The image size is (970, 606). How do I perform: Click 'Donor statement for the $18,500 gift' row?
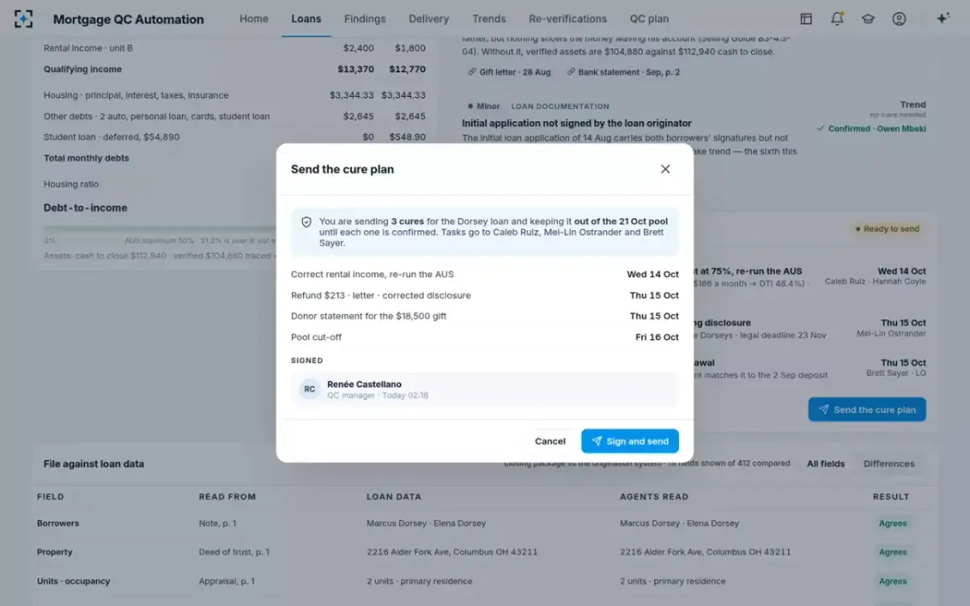(x=485, y=316)
